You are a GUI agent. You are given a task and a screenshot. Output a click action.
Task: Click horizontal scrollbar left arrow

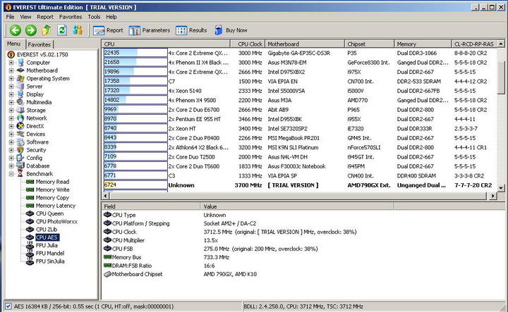coord(106,196)
